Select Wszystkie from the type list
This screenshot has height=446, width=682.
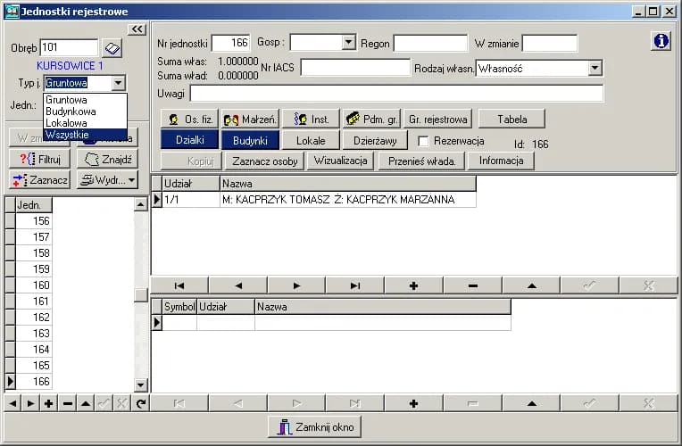(x=67, y=135)
